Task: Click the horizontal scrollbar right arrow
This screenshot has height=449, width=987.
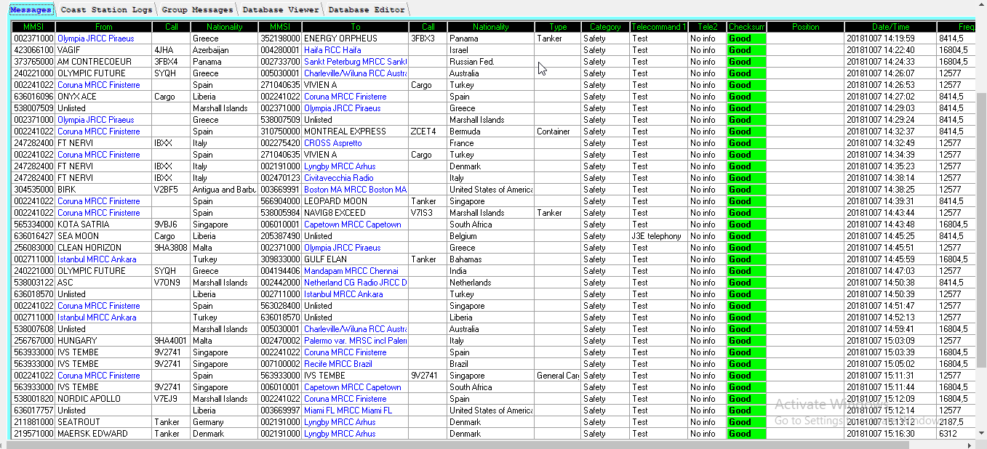Action: tap(970, 444)
